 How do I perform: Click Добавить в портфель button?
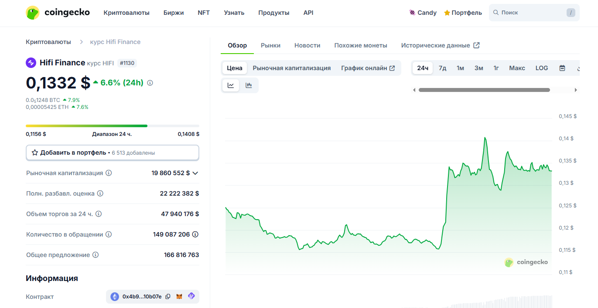pos(113,153)
